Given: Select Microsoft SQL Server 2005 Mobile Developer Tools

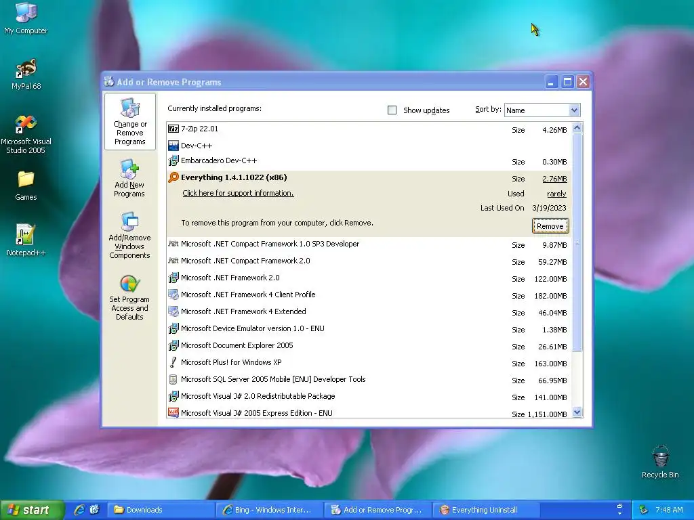Looking at the screenshot, I should 369,379.
